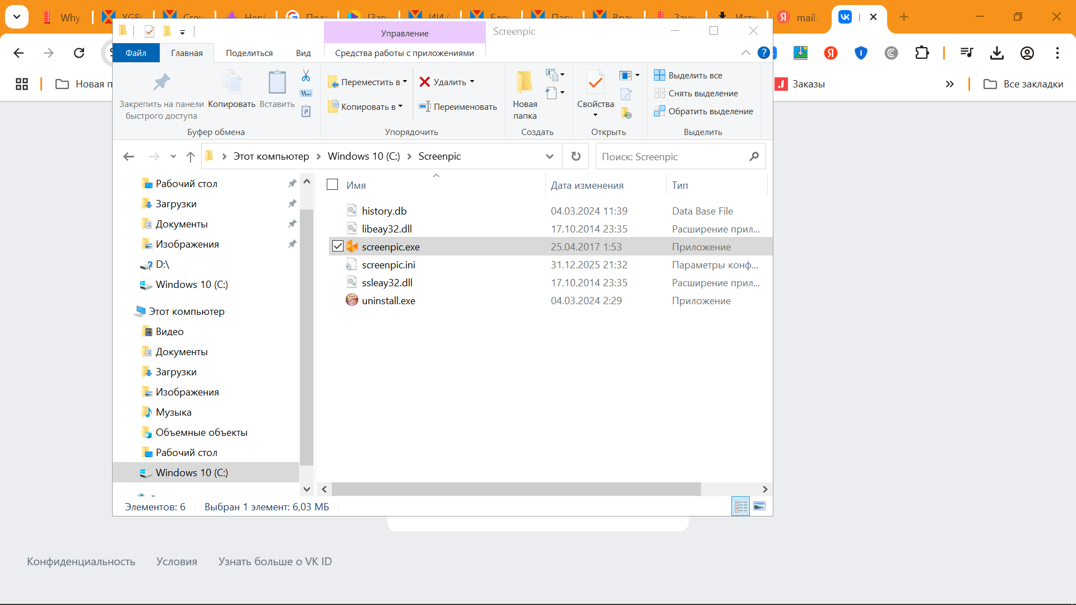1076x605 pixels.
Task: Expand the address bar history chevron
Action: tap(550, 157)
